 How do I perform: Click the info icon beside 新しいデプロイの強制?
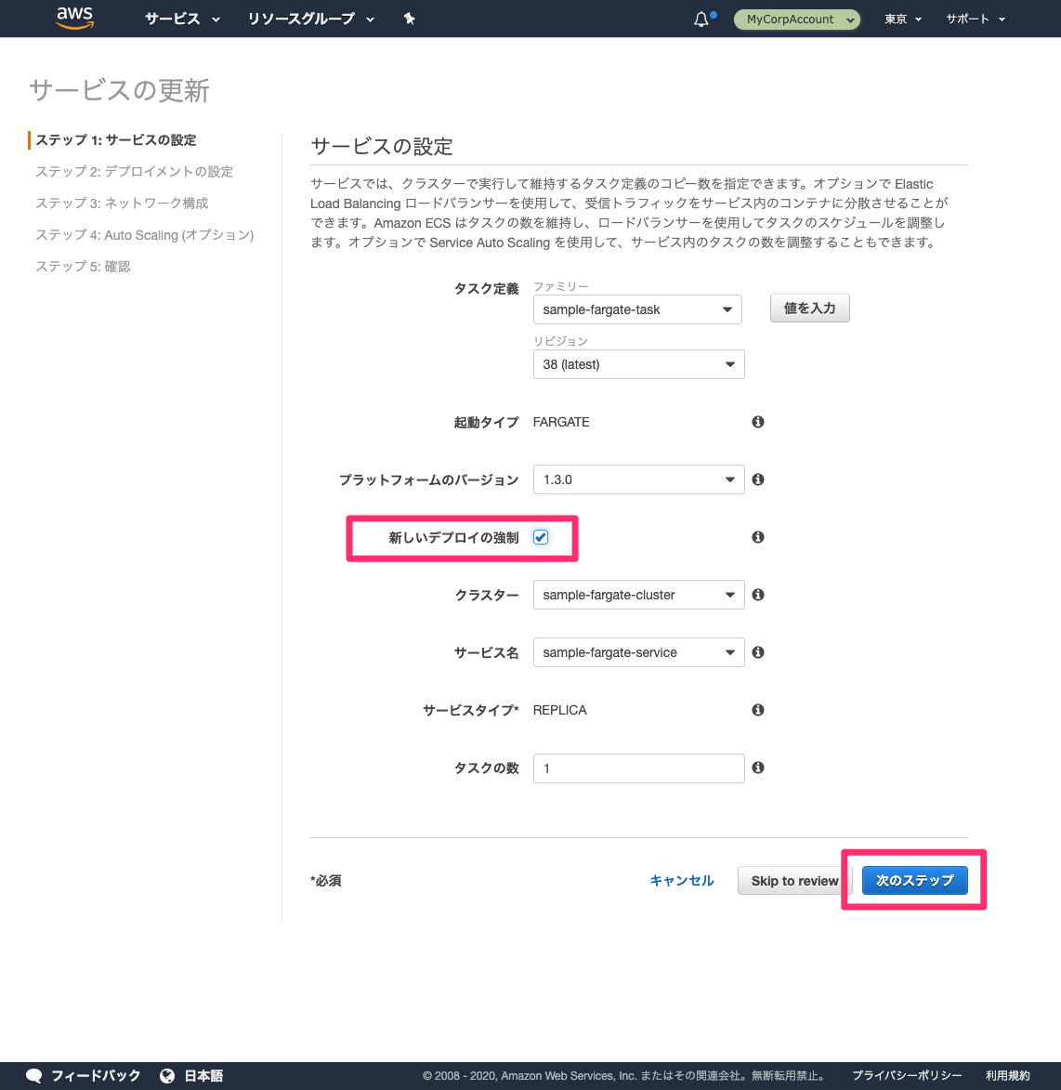click(x=757, y=537)
